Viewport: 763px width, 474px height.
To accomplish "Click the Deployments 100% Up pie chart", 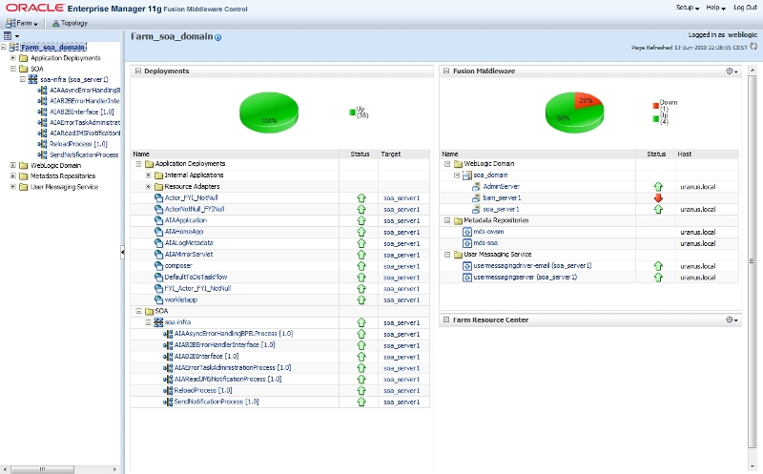I will click(269, 113).
